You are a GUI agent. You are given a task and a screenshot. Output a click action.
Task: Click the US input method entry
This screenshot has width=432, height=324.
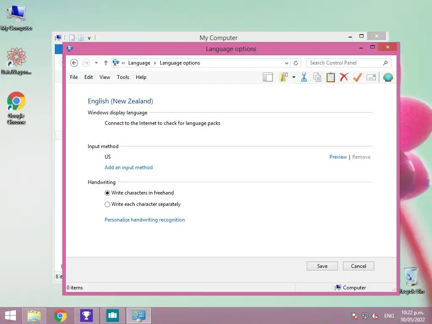[108, 157]
